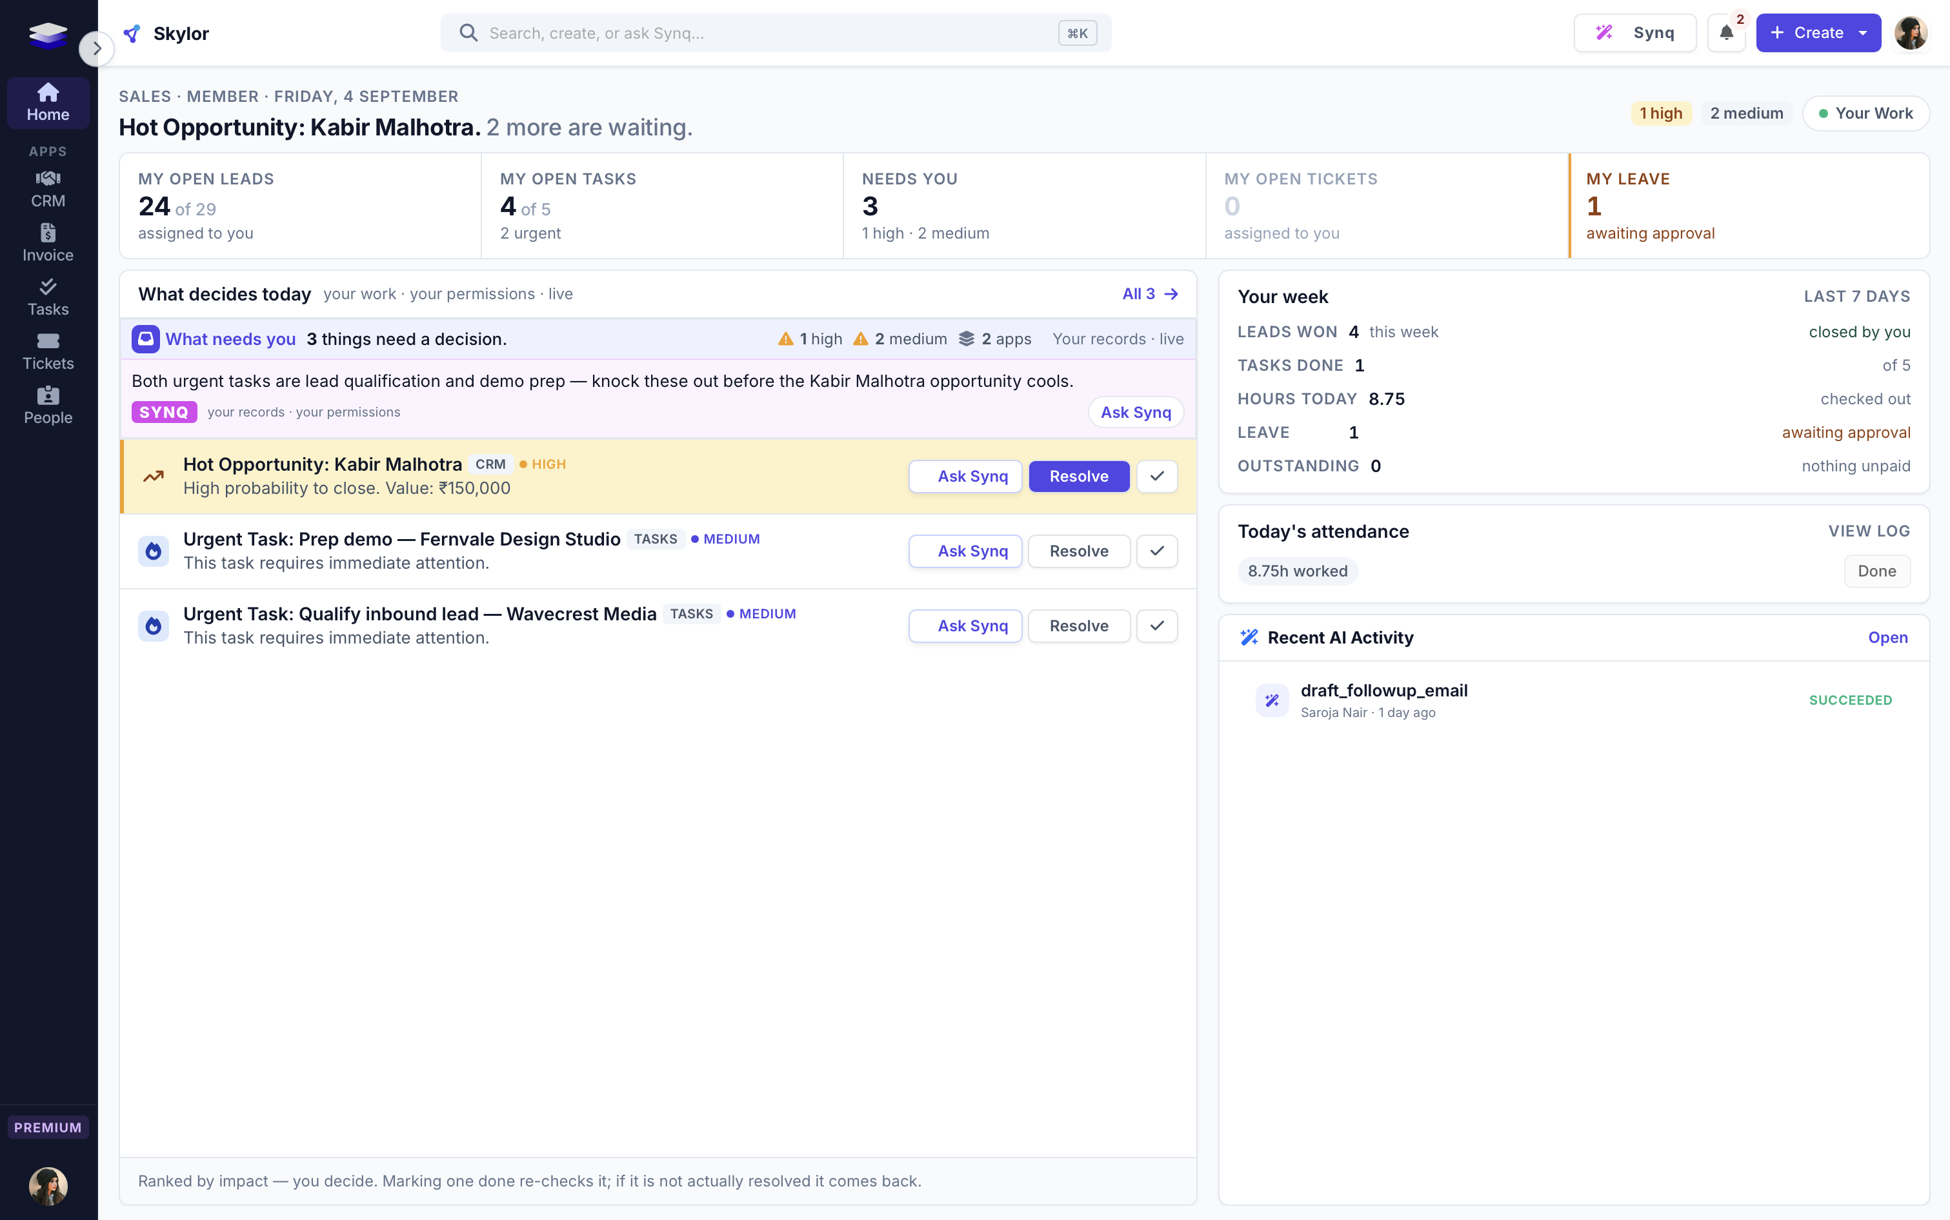Open the Tasks app
The image size is (1950, 1220).
(x=48, y=297)
